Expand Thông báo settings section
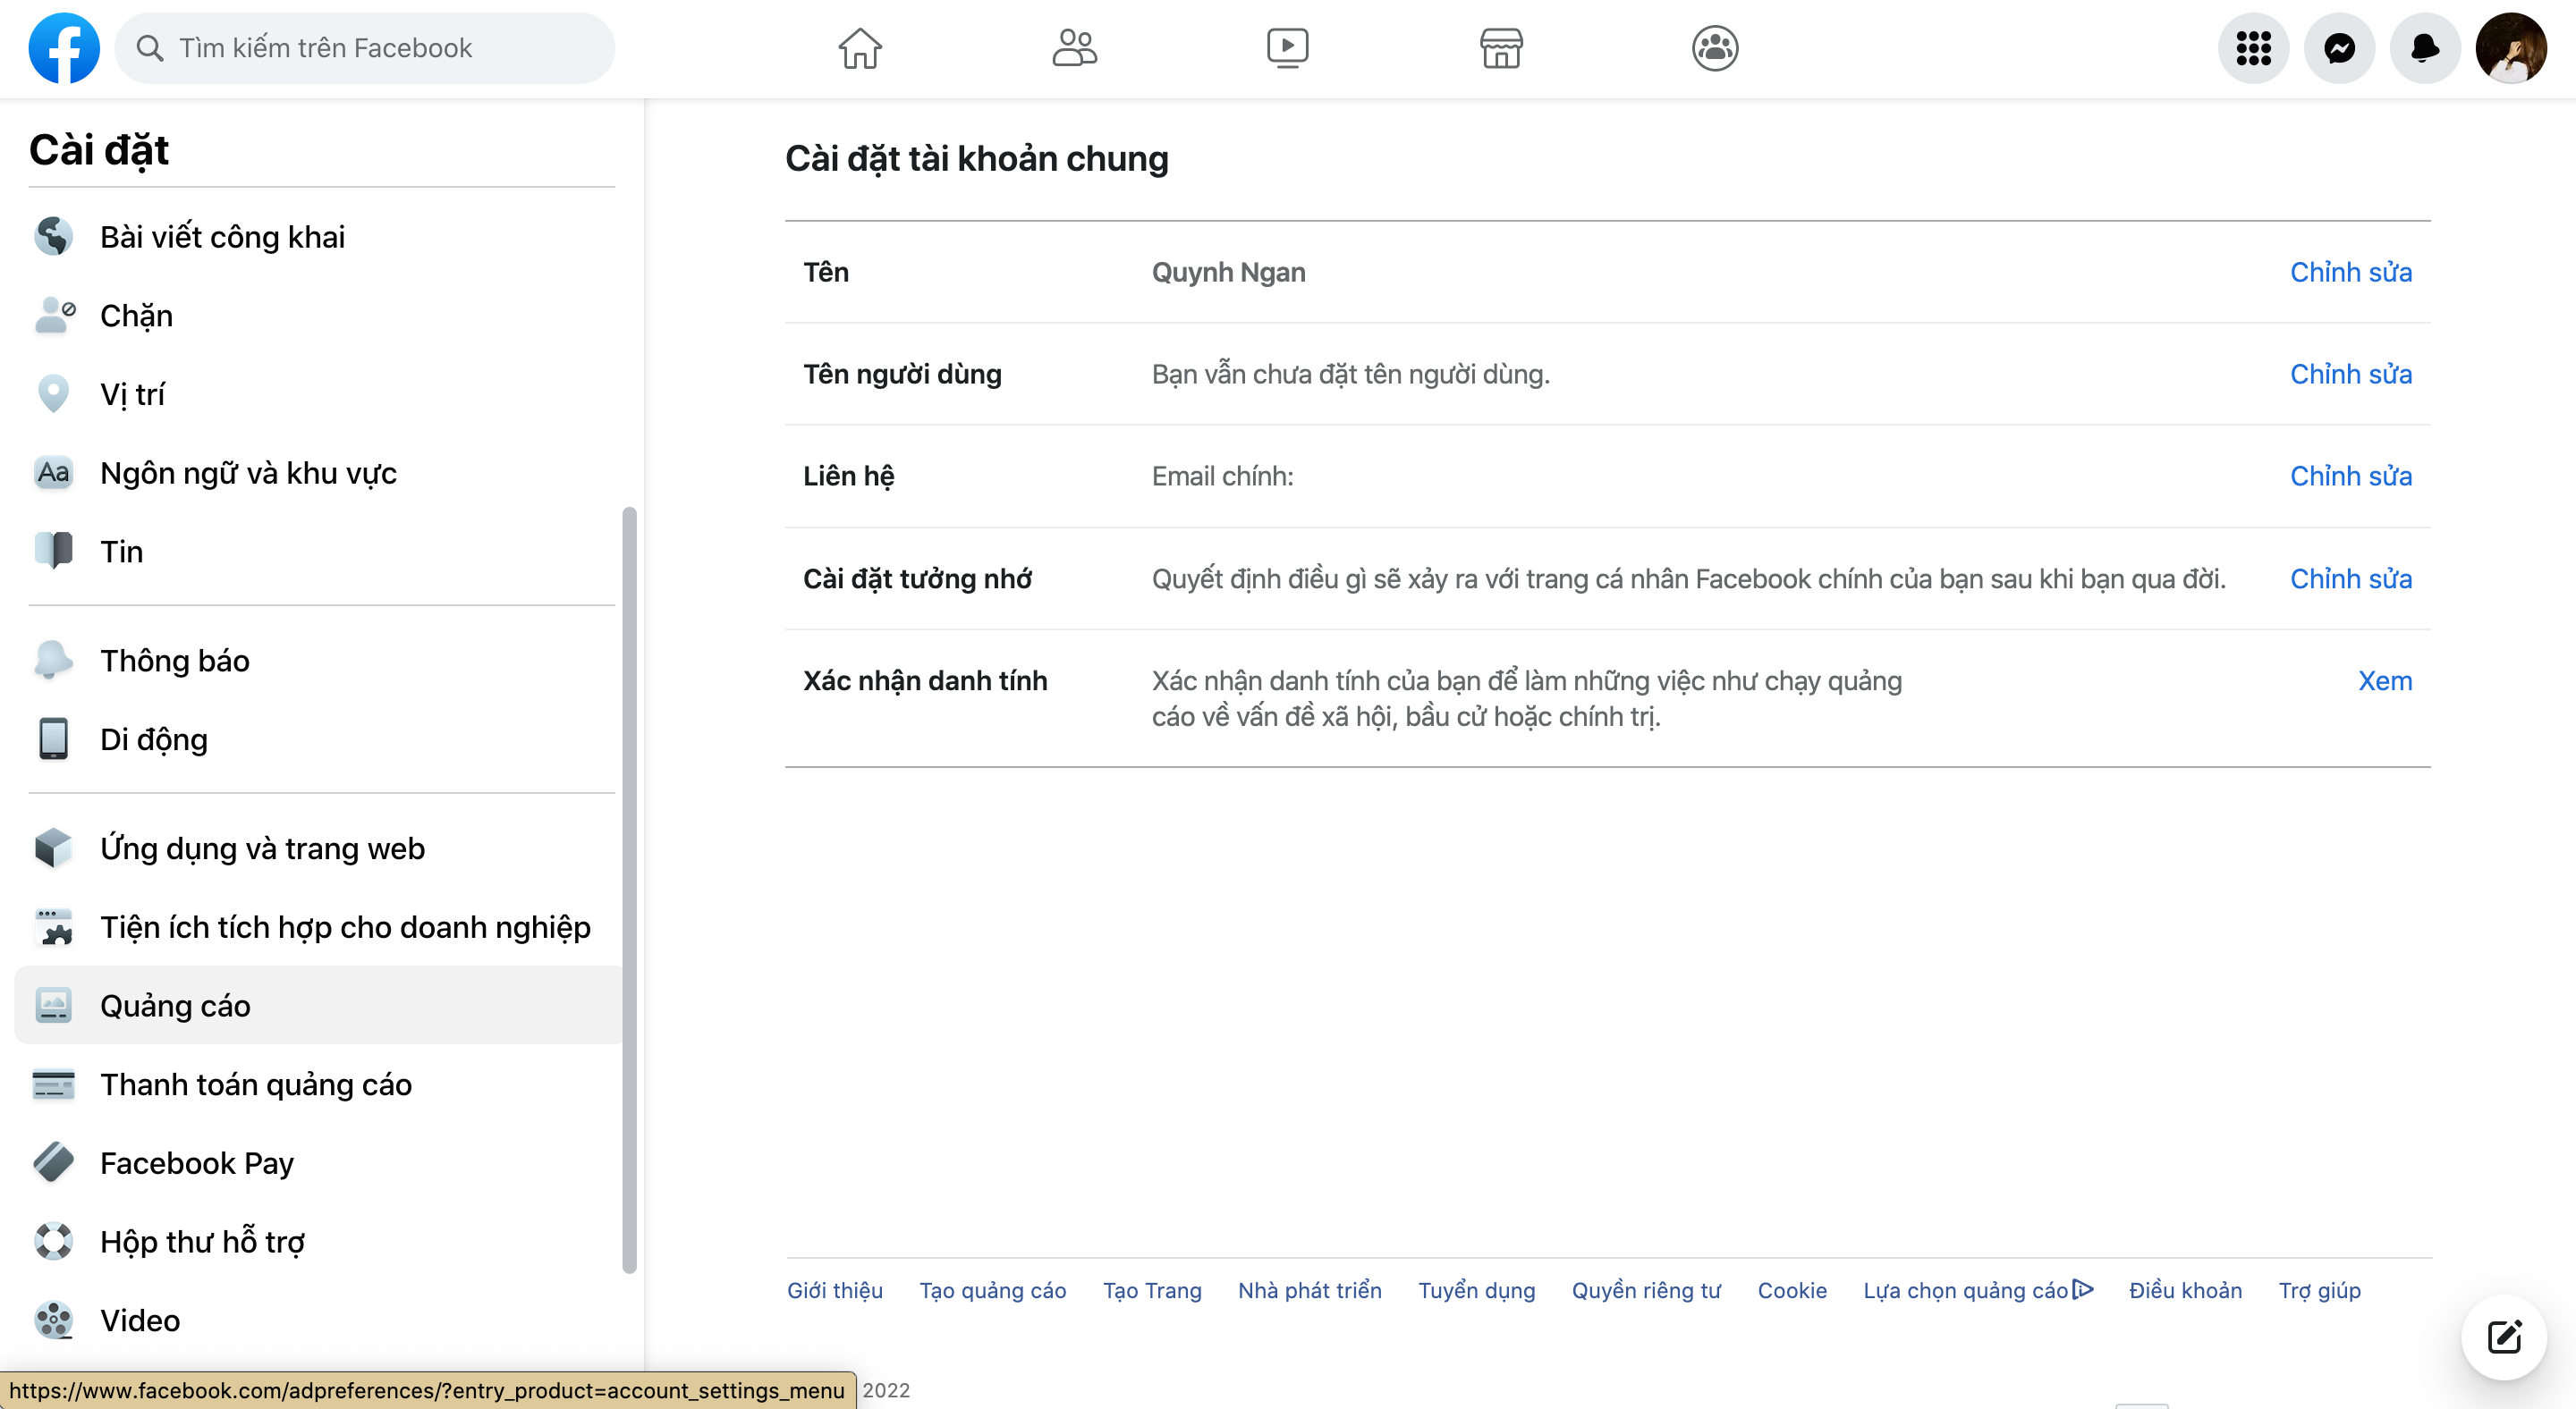This screenshot has height=1409, width=2576. (174, 660)
